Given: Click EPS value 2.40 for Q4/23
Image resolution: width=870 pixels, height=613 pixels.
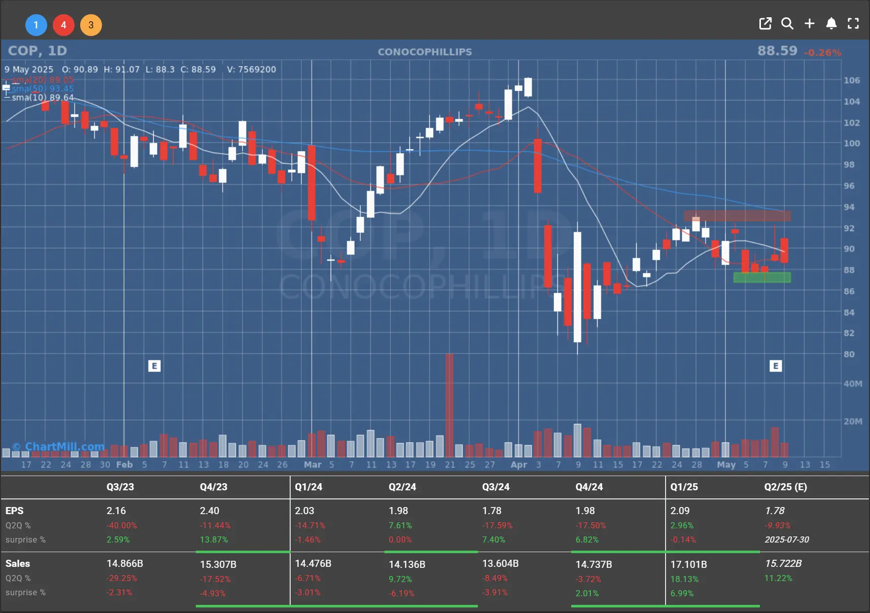Looking at the screenshot, I should click(x=210, y=511).
